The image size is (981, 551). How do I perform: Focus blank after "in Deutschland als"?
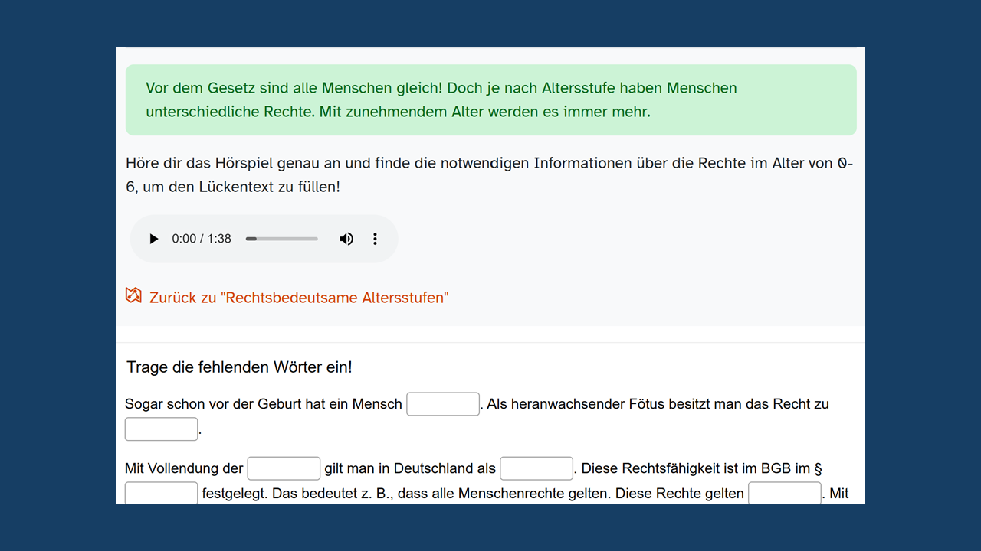(x=536, y=468)
